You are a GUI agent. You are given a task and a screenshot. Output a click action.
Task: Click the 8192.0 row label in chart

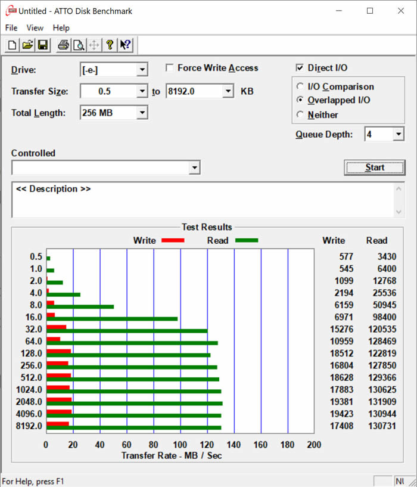29,426
